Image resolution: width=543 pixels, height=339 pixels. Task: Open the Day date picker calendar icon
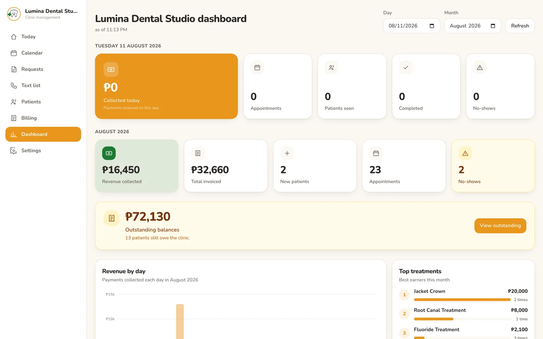tap(432, 26)
